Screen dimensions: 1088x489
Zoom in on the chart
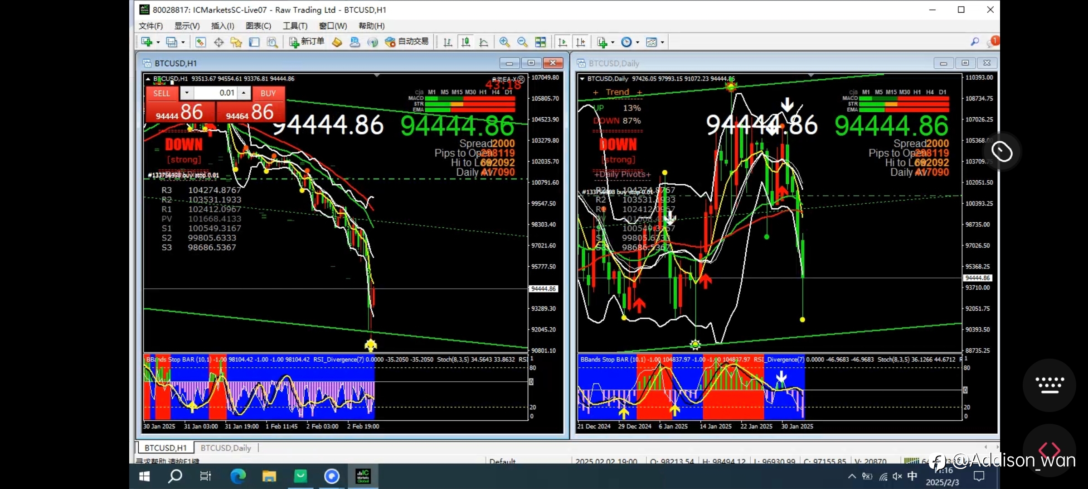pyautogui.click(x=504, y=42)
